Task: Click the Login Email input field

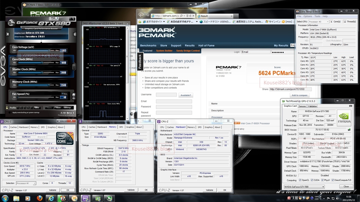Action: 255,52
